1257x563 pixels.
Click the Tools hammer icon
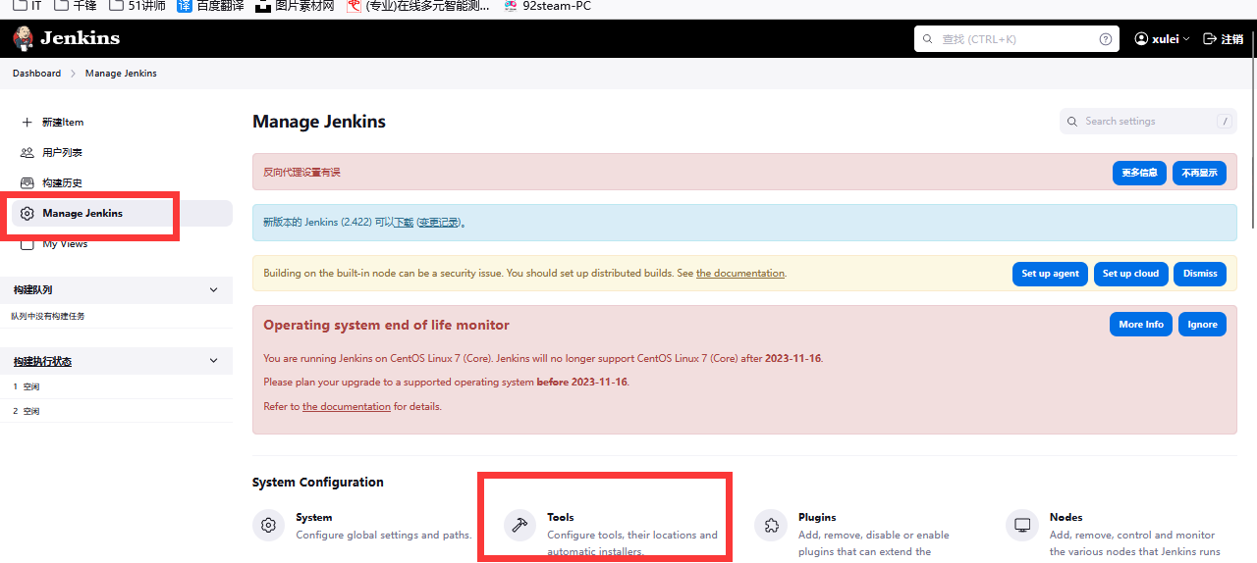click(519, 526)
